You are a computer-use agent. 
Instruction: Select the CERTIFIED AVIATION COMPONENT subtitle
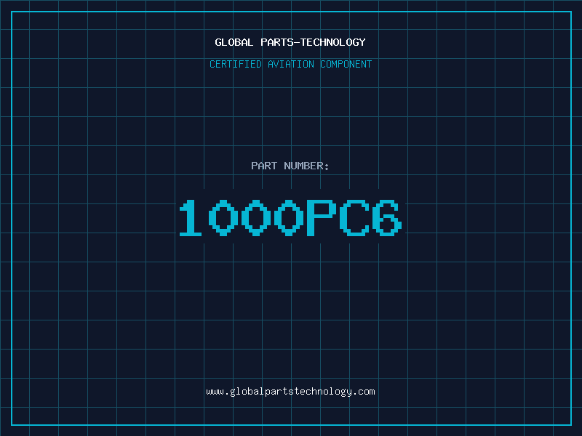point(290,64)
